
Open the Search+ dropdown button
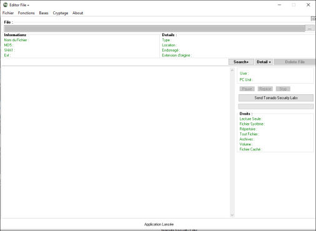point(241,62)
